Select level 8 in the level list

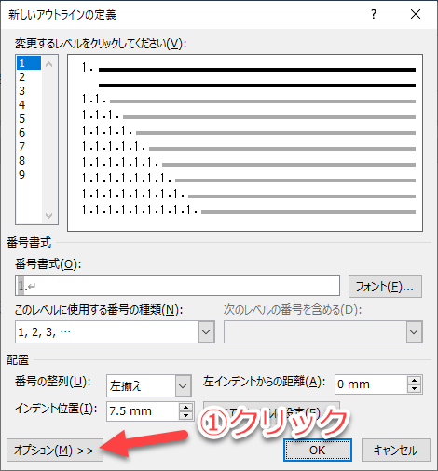29,161
